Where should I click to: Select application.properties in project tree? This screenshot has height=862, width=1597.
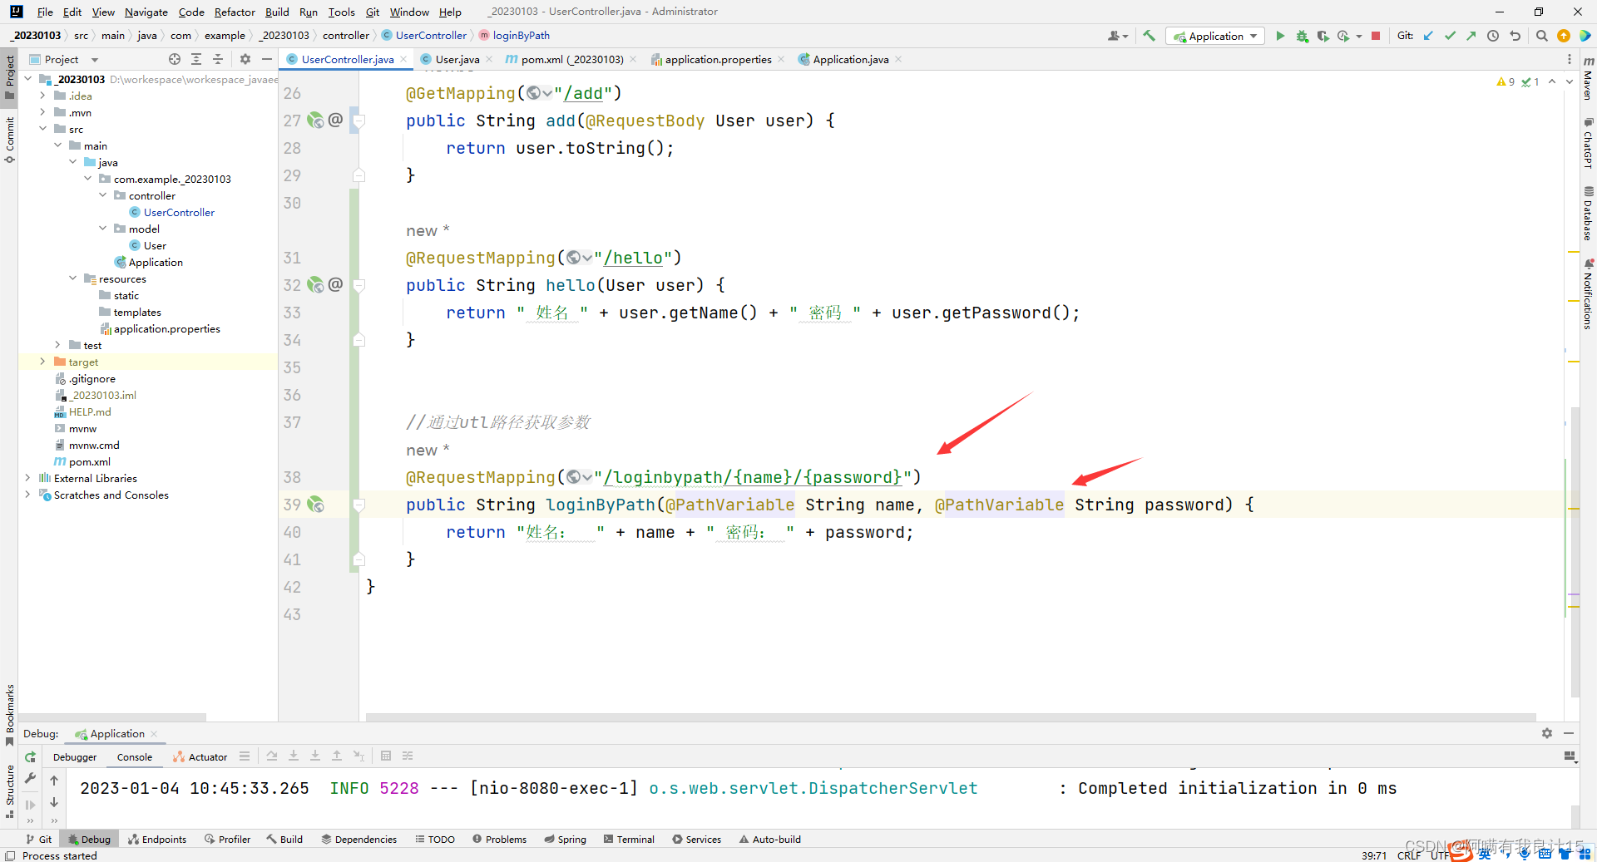point(166,328)
